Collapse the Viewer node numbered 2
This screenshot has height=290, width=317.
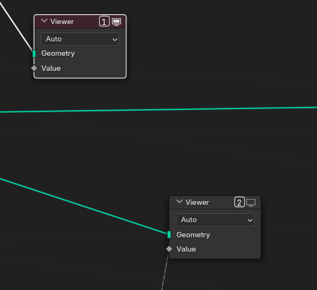pyautogui.click(x=180, y=202)
